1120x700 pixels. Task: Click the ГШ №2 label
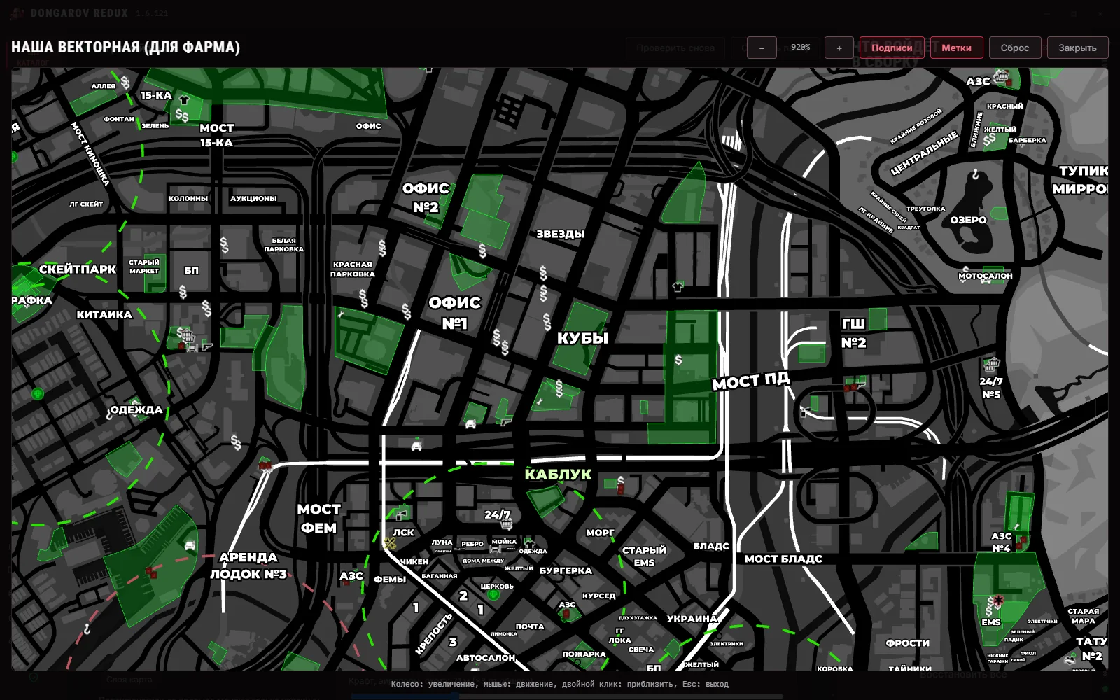point(853,333)
